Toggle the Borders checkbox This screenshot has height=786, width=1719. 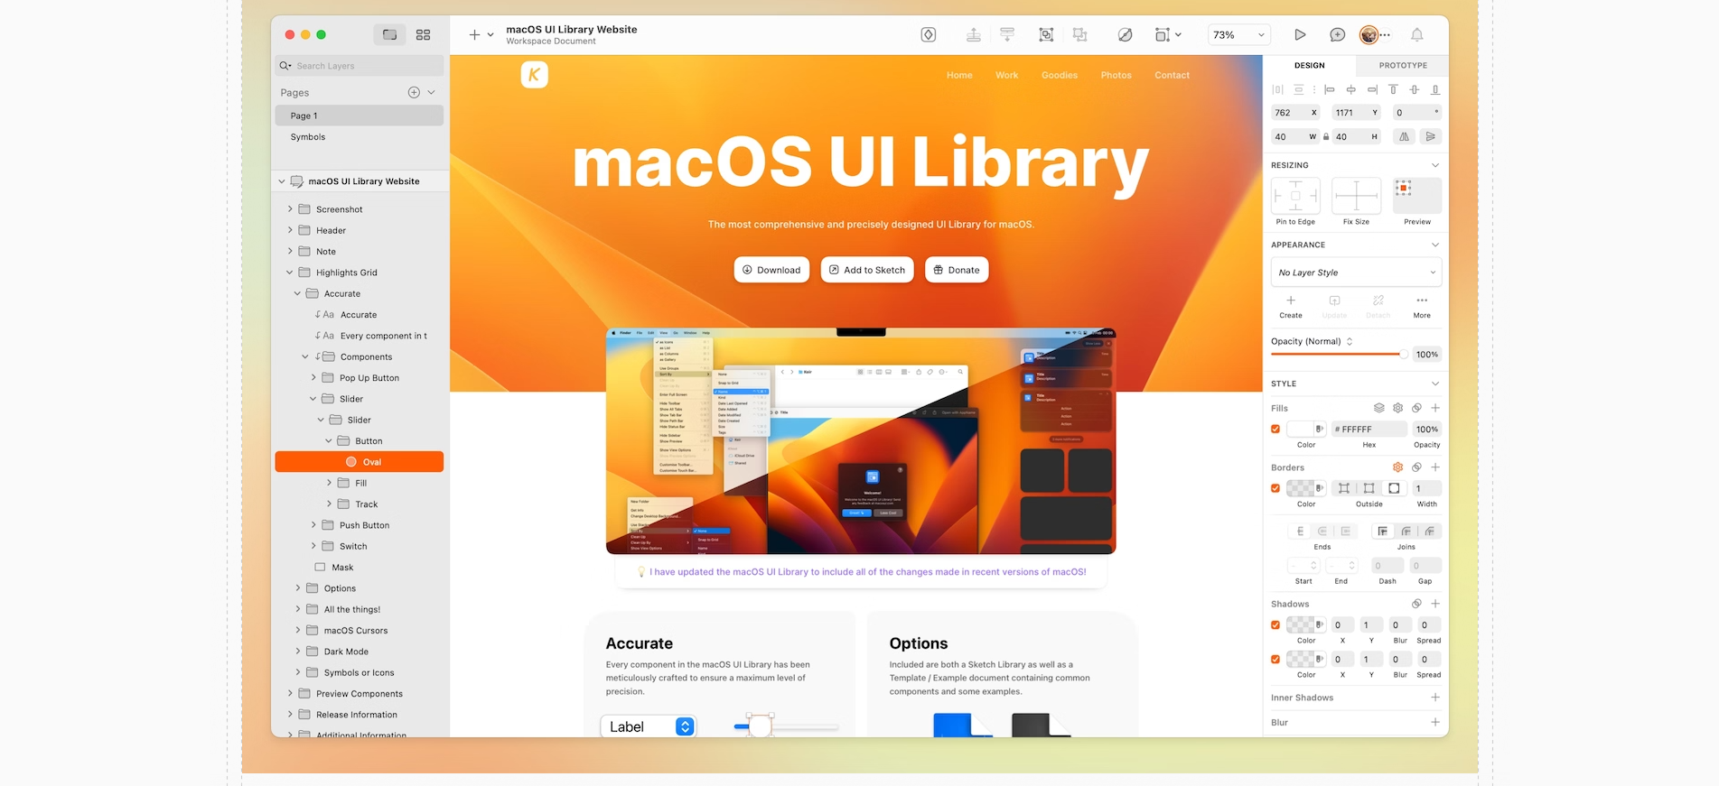point(1275,488)
